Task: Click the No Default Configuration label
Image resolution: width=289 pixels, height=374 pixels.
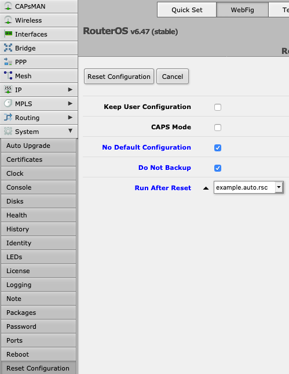Action: [147, 147]
